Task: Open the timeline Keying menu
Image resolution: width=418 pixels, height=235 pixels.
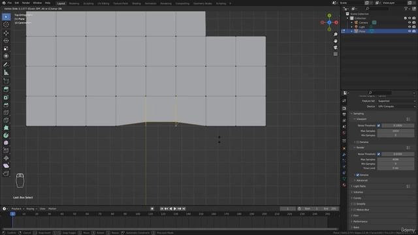Action: (31, 209)
